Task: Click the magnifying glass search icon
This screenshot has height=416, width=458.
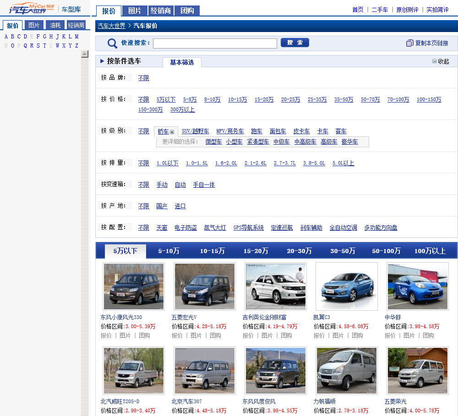Action: click(112, 43)
